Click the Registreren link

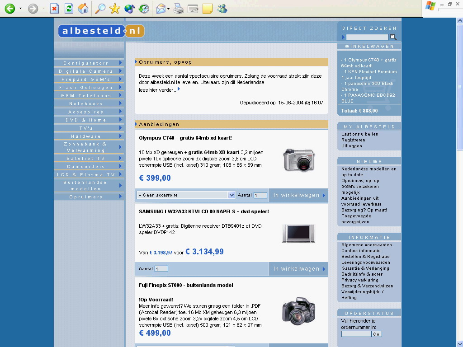coord(353,140)
